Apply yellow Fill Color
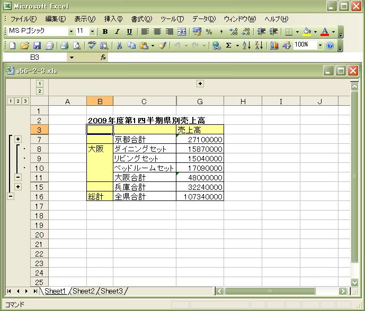This screenshot has width=365, height=311. coord(307,32)
